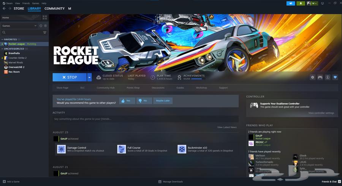Image resolution: width=342 pixels, height=186 pixels.
Task: Collapse the Favorites category
Action: tap(2, 39)
